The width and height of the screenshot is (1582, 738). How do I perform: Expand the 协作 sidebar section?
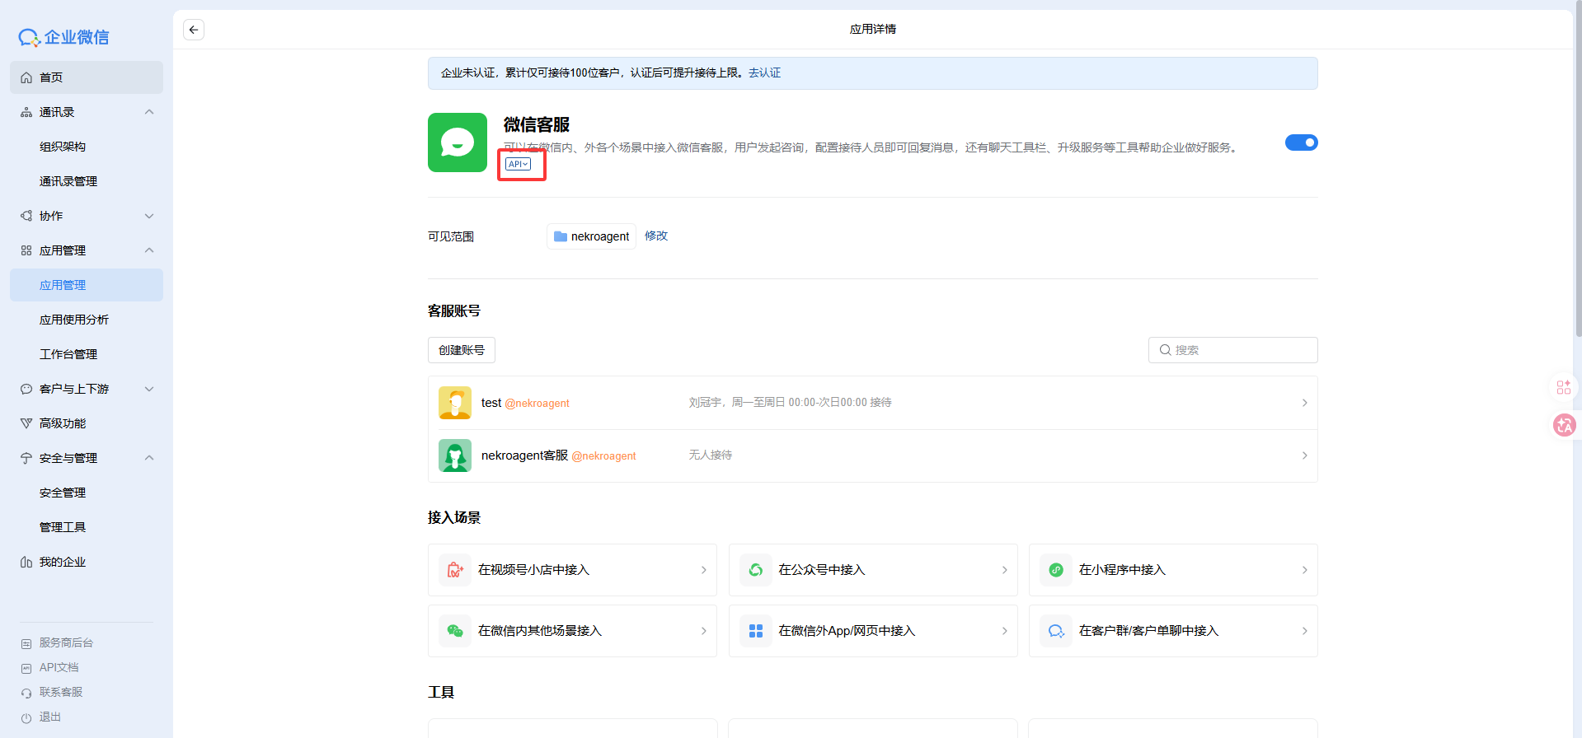(x=149, y=216)
